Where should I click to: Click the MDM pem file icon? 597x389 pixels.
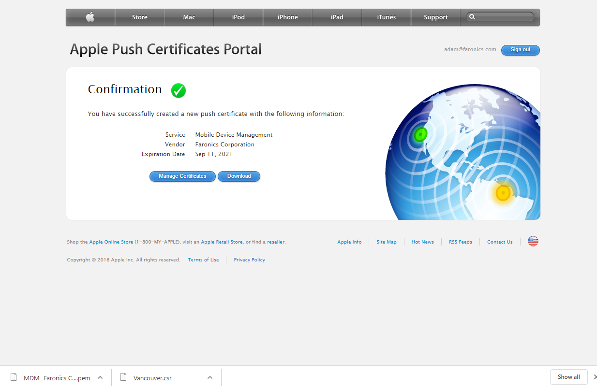[x=14, y=377]
